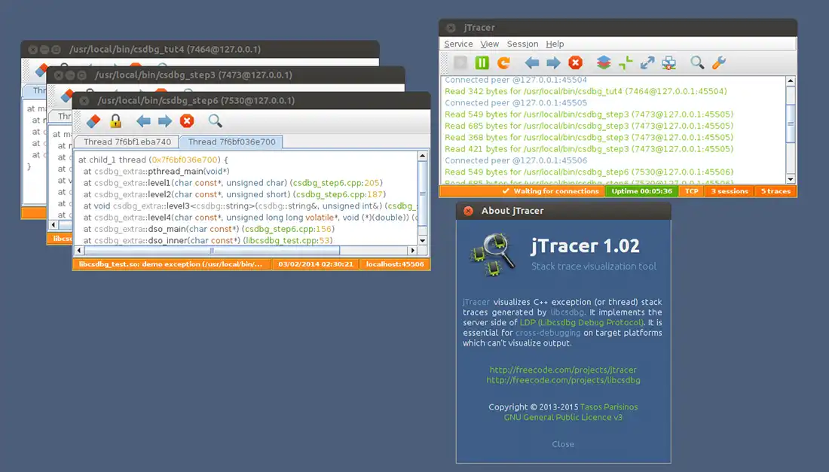The height and width of the screenshot is (472, 829).
Task: Click eraser icon in csdbg_tut4 window
Action: pos(41,70)
